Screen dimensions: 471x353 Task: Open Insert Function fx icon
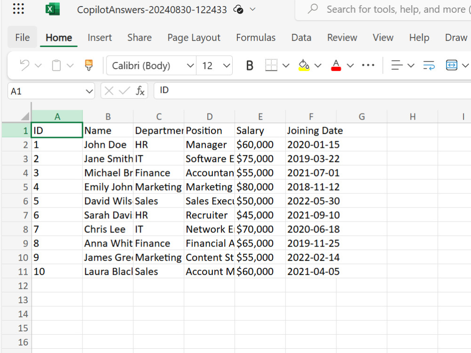[x=140, y=91]
